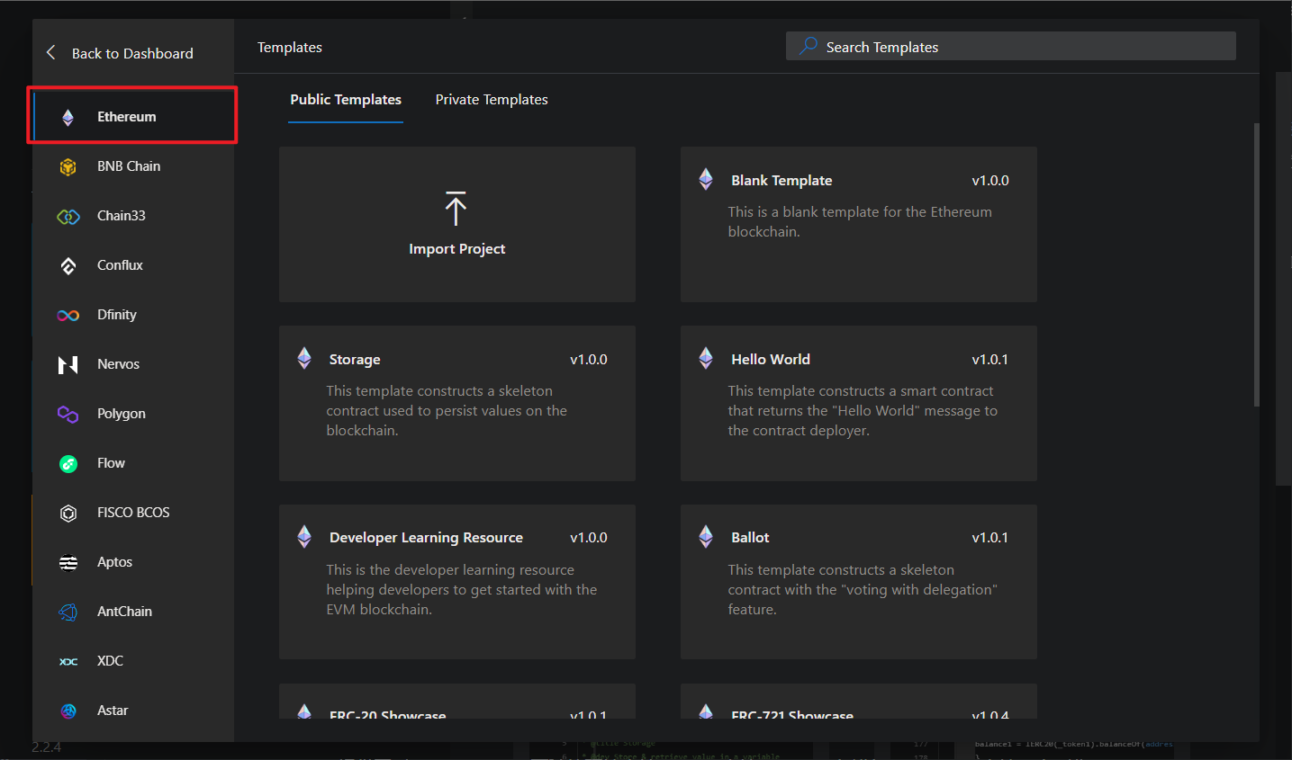Click the Ethereum diamond icon in sidebar
The height and width of the screenshot is (760, 1292).
pos(68,117)
